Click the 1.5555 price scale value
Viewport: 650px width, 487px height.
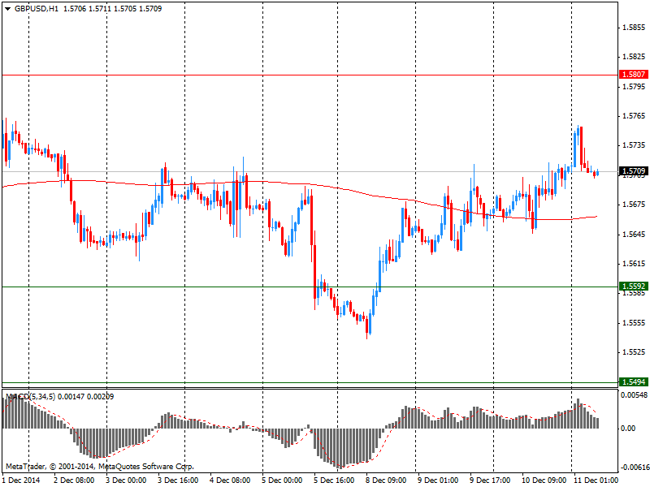(x=634, y=323)
